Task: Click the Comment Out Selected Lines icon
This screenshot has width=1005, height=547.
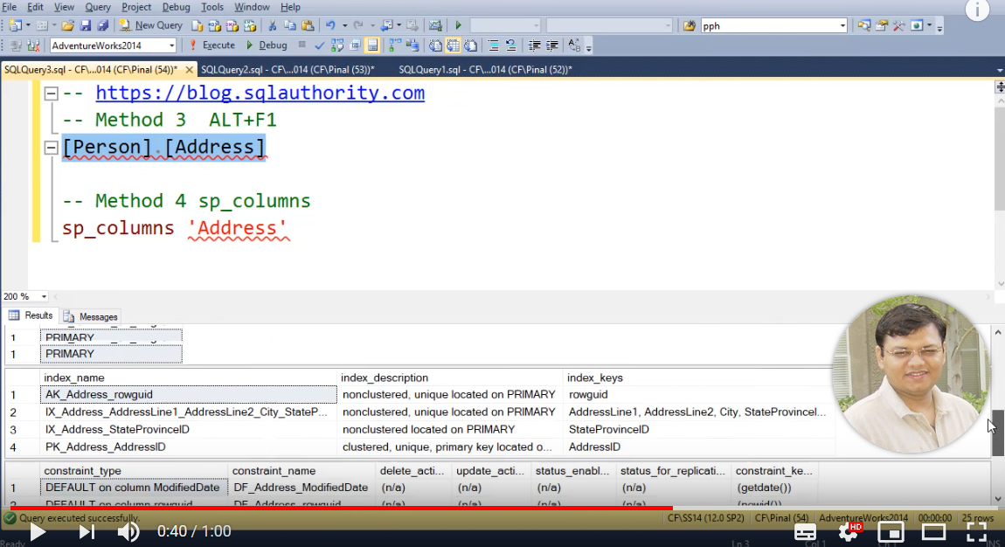Action: coord(494,45)
